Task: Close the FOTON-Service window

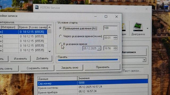Action: pos(147,9)
